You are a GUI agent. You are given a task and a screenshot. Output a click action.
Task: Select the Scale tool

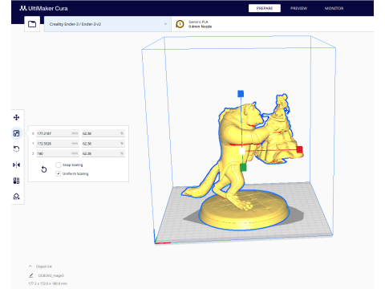[x=16, y=133]
